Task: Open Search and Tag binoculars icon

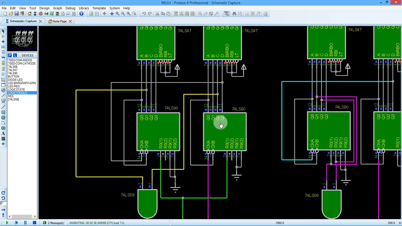Action: tap(234, 13)
